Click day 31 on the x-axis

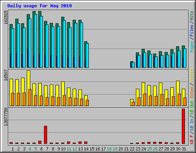tap(184, 149)
